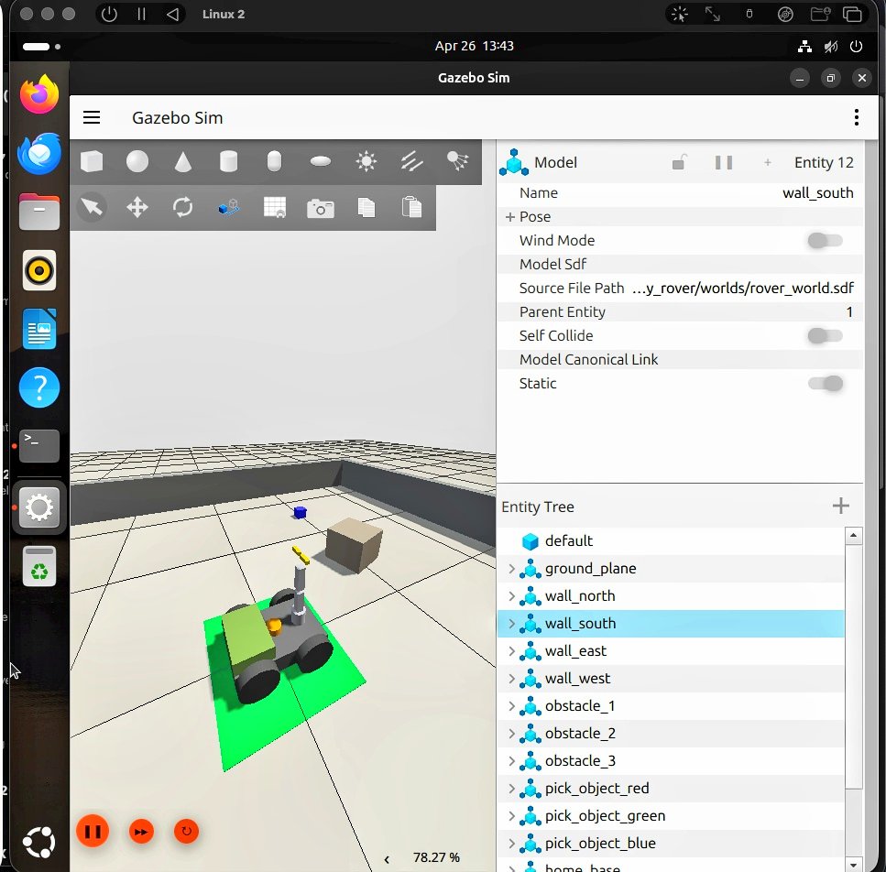
Task: Open the Terminal from the dock
Action: 39,446
